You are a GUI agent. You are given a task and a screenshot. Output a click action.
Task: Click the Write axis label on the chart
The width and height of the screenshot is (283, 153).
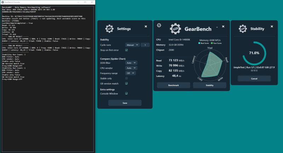tap(220, 79)
